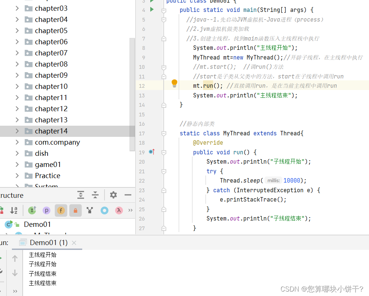Expand the chapter14 folder
Viewport: 369px width, 296px height.
click(17, 131)
